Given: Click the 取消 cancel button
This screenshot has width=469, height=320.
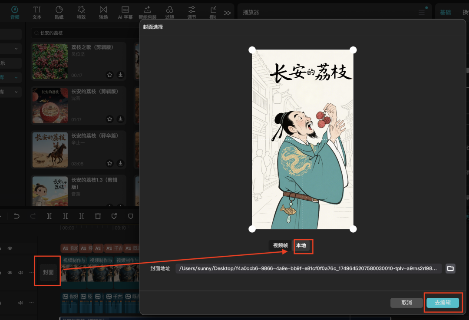Looking at the screenshot, I should (x=406, y=303).
